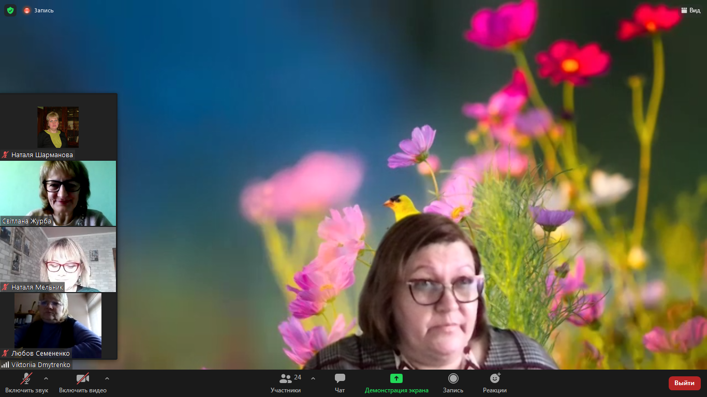This screenshot has height=397, width=707.
Task: Toggle the Запись record button in toolbar
Action: coord(453,383)
